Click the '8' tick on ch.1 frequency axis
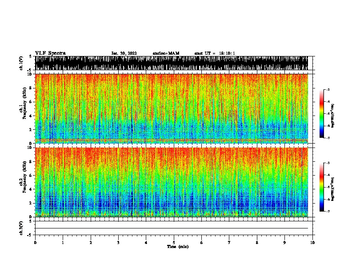352x272 pixels. point(31,88)
